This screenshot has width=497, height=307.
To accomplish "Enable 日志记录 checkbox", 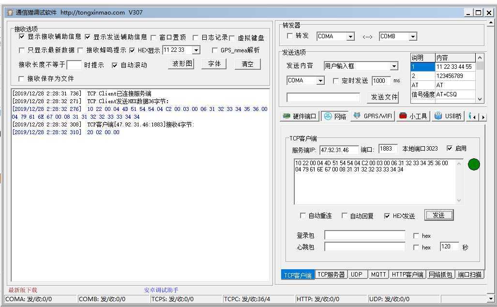I will [196, 38].
